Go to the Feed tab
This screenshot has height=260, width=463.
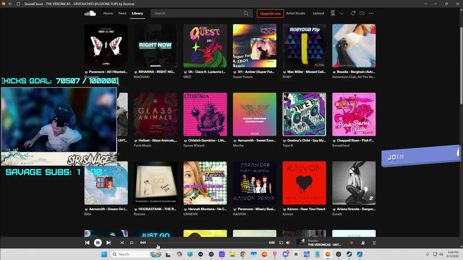pyautogui.click(x=122, y=13)
